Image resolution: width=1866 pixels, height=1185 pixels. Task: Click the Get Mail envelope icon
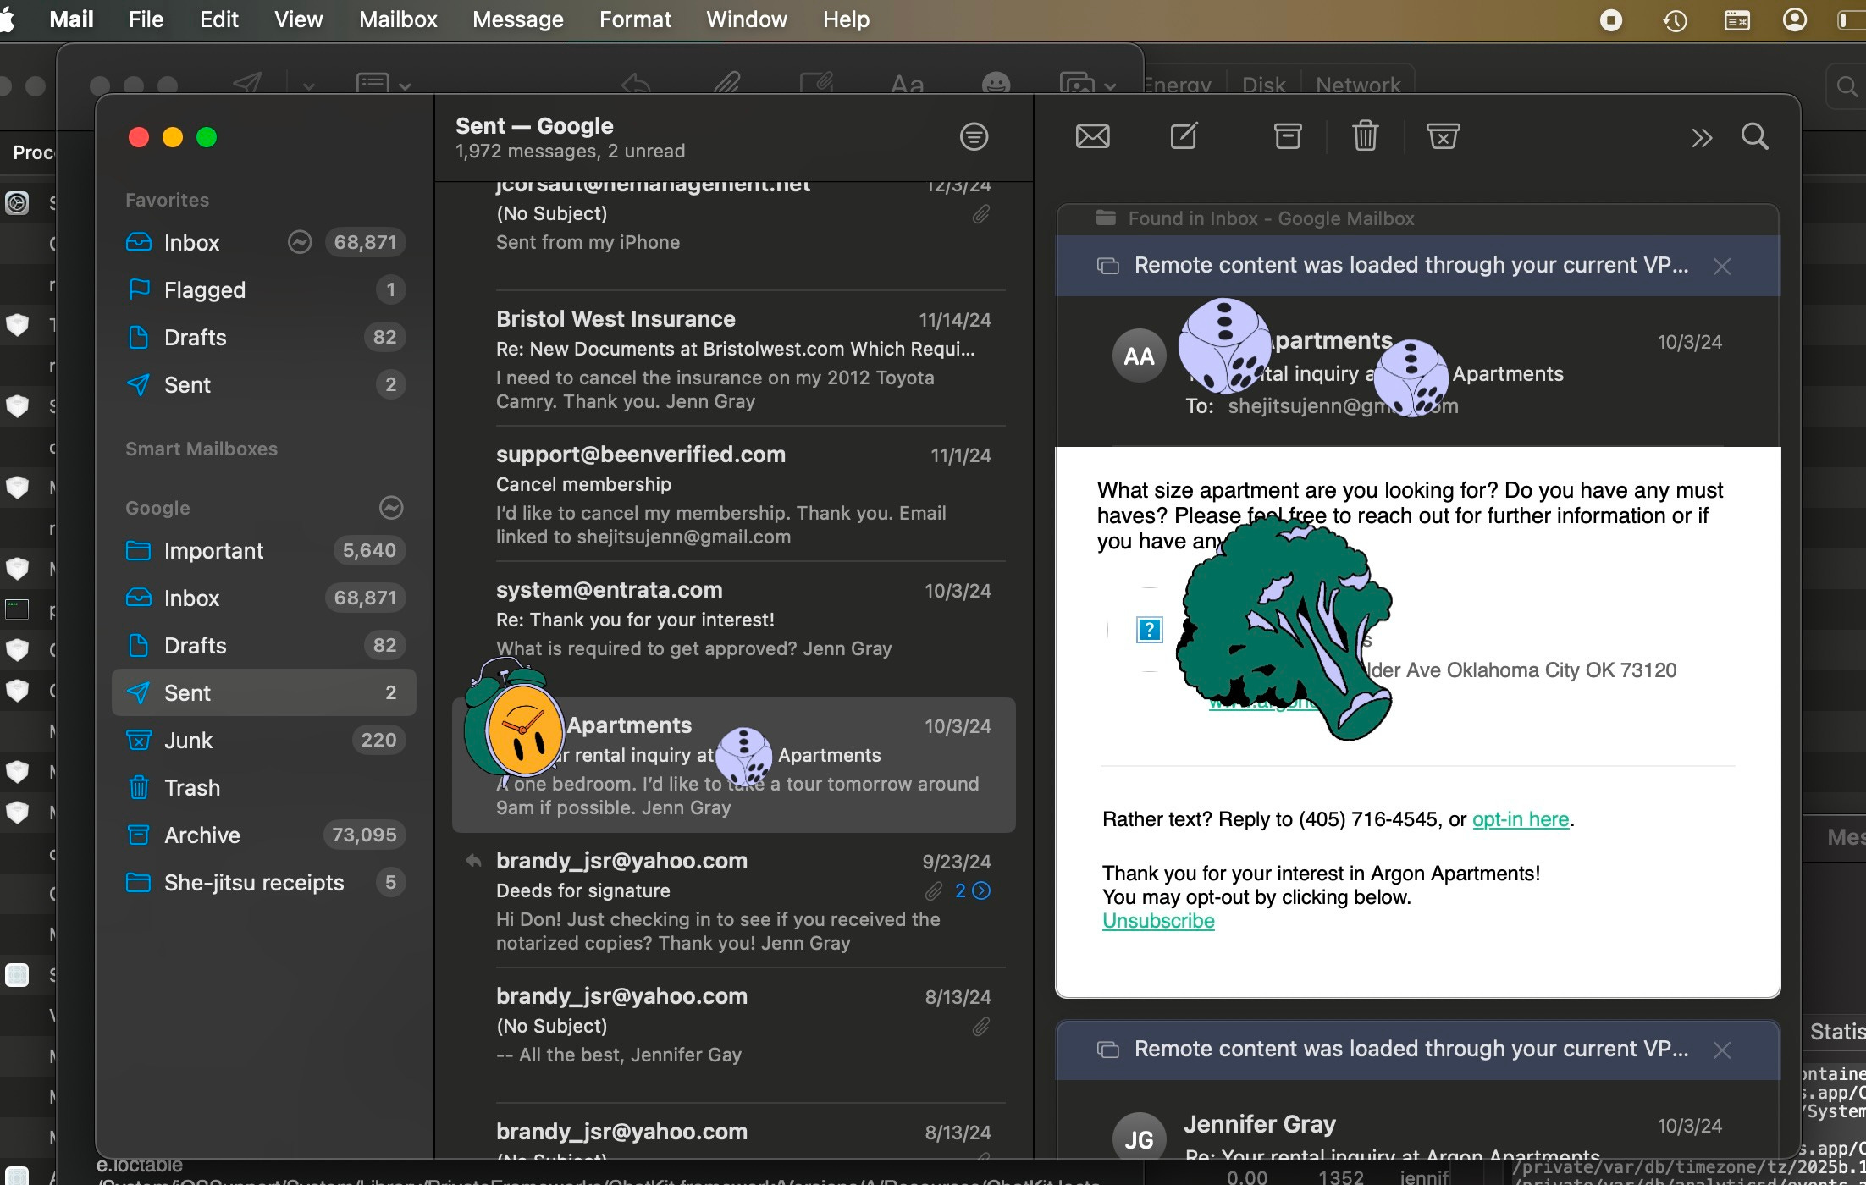click(x=1092, y=136)
